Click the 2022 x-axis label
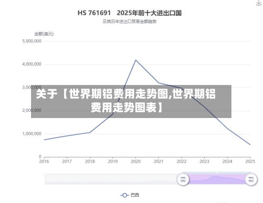Image resolution: width=263 pixels, height=203 pixels. tap(181, 162)
